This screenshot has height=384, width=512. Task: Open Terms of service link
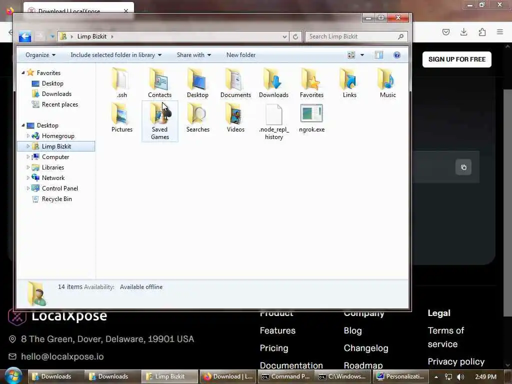point(445,337)
